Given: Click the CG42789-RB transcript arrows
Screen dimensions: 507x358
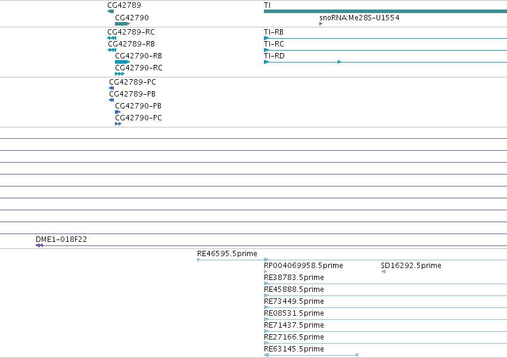Looking at the screenshot, I should click(x=112, y=50).
